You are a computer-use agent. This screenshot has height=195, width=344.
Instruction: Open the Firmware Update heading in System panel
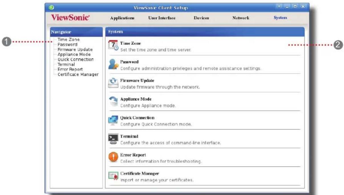click(137, 81)
